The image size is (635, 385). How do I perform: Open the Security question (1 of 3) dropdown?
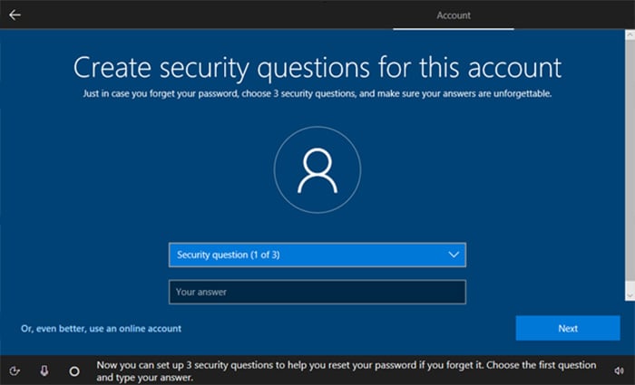pos(317,255)
